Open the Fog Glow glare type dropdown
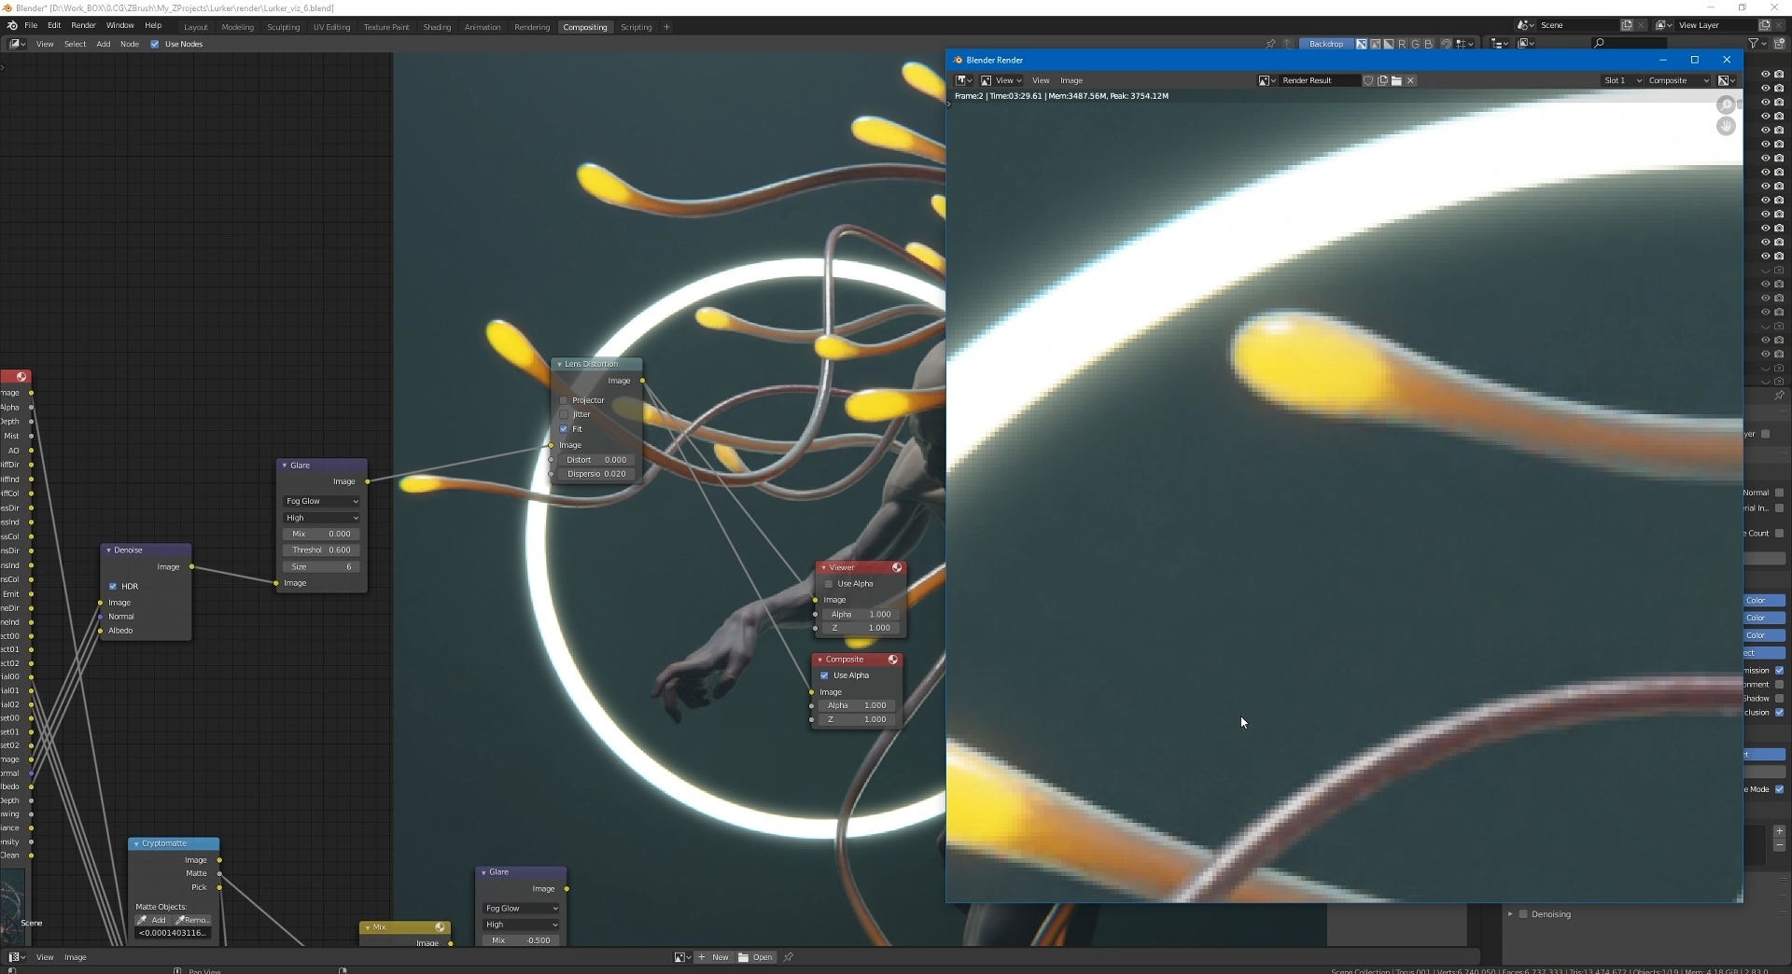Image resolution: width=1792 pixels, height=974 pixels. [x=322, y=501]
